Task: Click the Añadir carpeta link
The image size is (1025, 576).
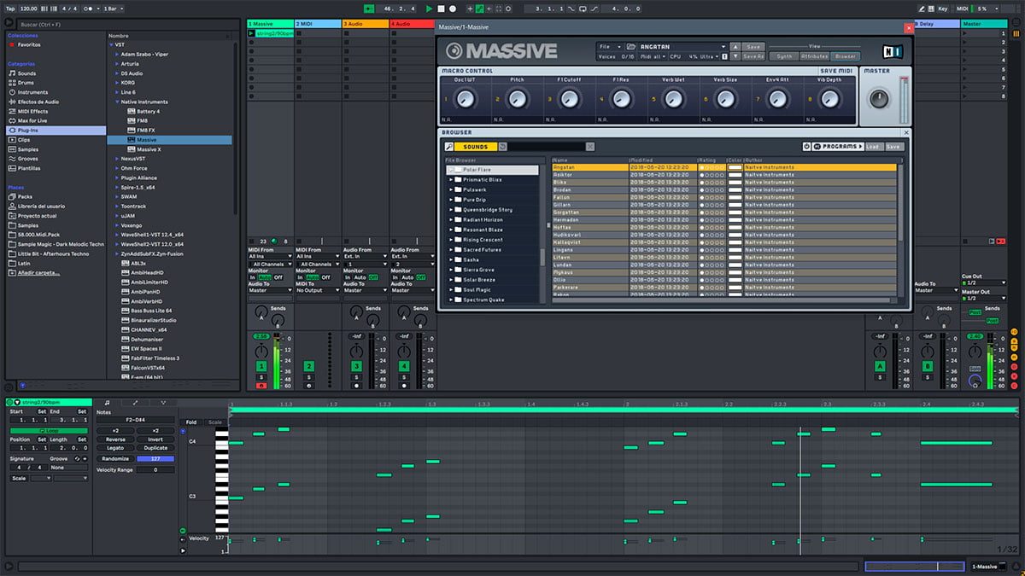Action: point(39,273)
